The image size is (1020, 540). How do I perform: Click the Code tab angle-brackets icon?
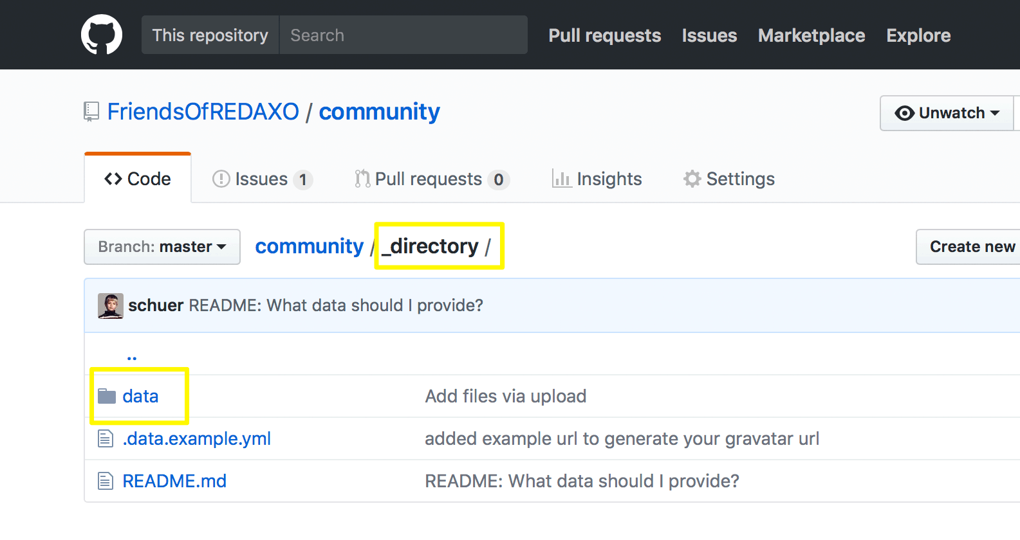(113, 179)
